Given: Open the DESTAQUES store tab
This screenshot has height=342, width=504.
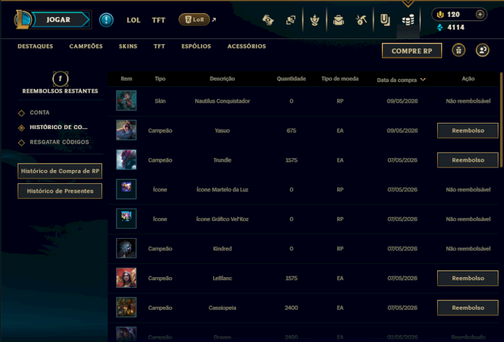Looking at the screenshot, I should 35,46.
